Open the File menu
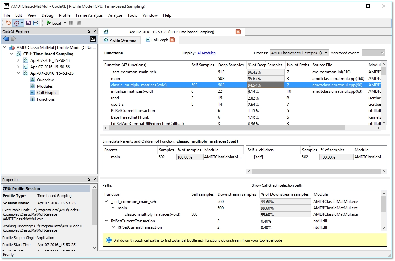The height and width of the screenshot is (261, 395). [7, 15]
